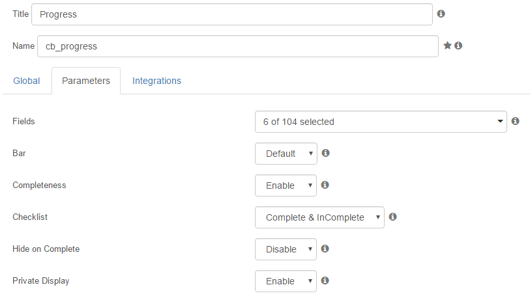The height and width of the screenshot is (300, 530).
Task: Click the info icon next to Bar
Action: [x=325, y=153]
